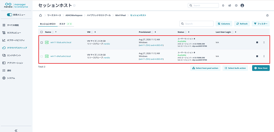Collapse the sidebar with double chevron
The width and height of the screenshot is (274, 132).
pyautogui.click(x=16, y=130)
